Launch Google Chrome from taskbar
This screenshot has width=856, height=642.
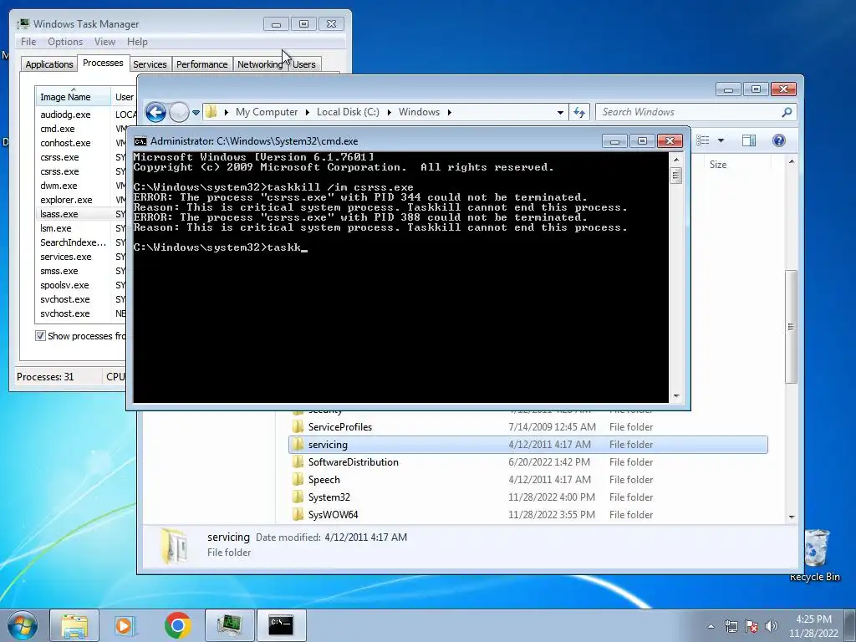[177, 625]
